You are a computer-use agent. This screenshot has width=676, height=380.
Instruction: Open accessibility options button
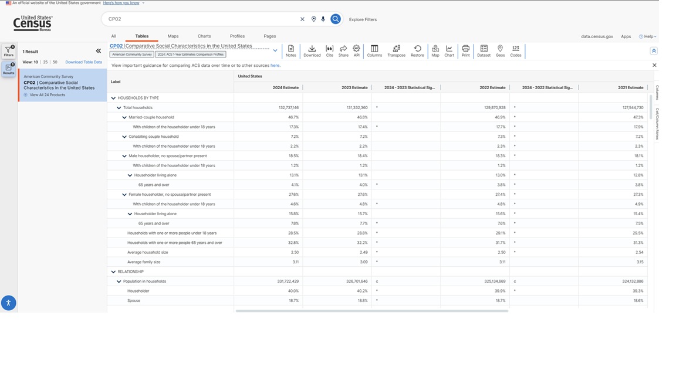pos(8,303)
